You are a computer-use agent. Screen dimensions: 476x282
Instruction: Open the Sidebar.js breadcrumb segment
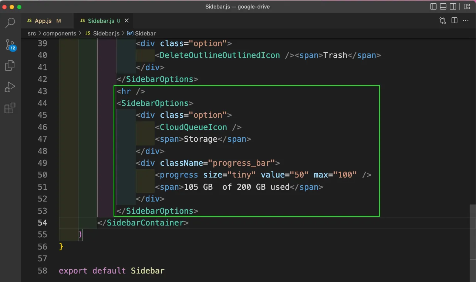tap(102, 33)
